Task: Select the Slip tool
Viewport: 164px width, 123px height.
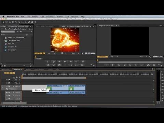Action: click(x=23, y=22)
